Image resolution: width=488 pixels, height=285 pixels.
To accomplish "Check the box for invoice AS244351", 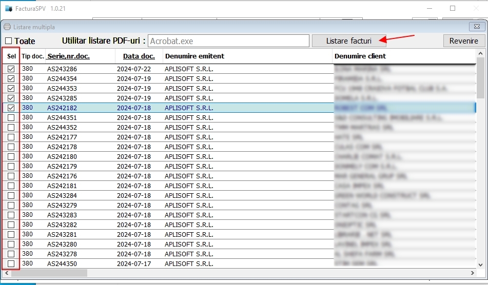I will [11, 117].
